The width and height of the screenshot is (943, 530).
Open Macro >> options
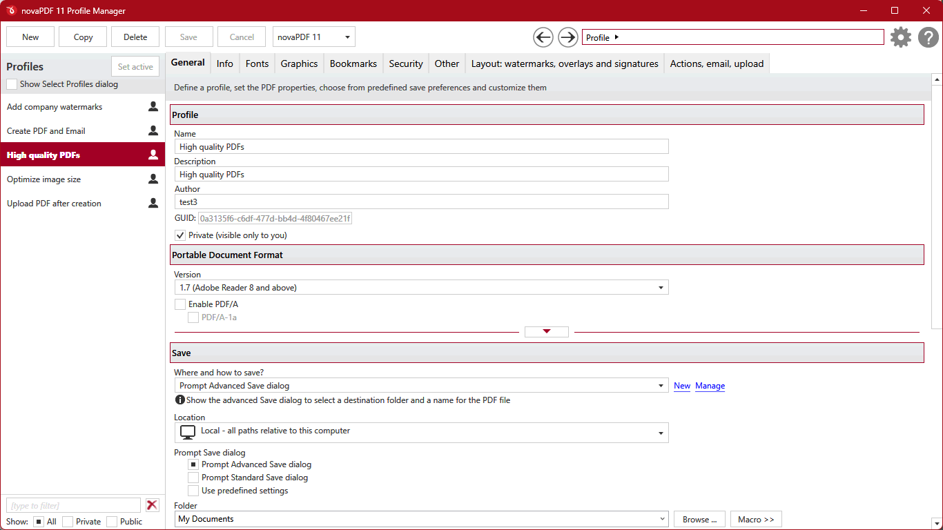coord(756,519)
